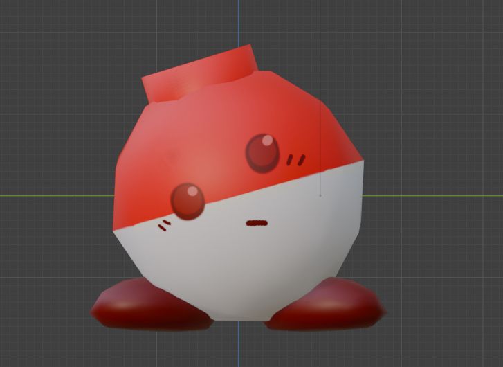Click the blush marks below the lower eye
Viewport: 503px width, 367px height.
[x=165, y=226]
